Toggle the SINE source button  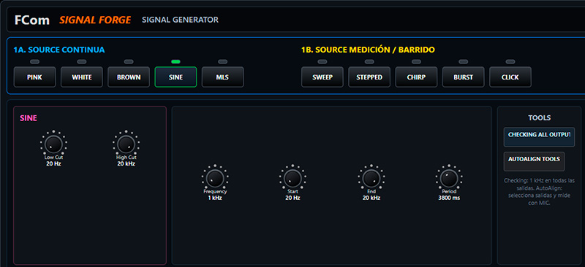tap(175, 77)
